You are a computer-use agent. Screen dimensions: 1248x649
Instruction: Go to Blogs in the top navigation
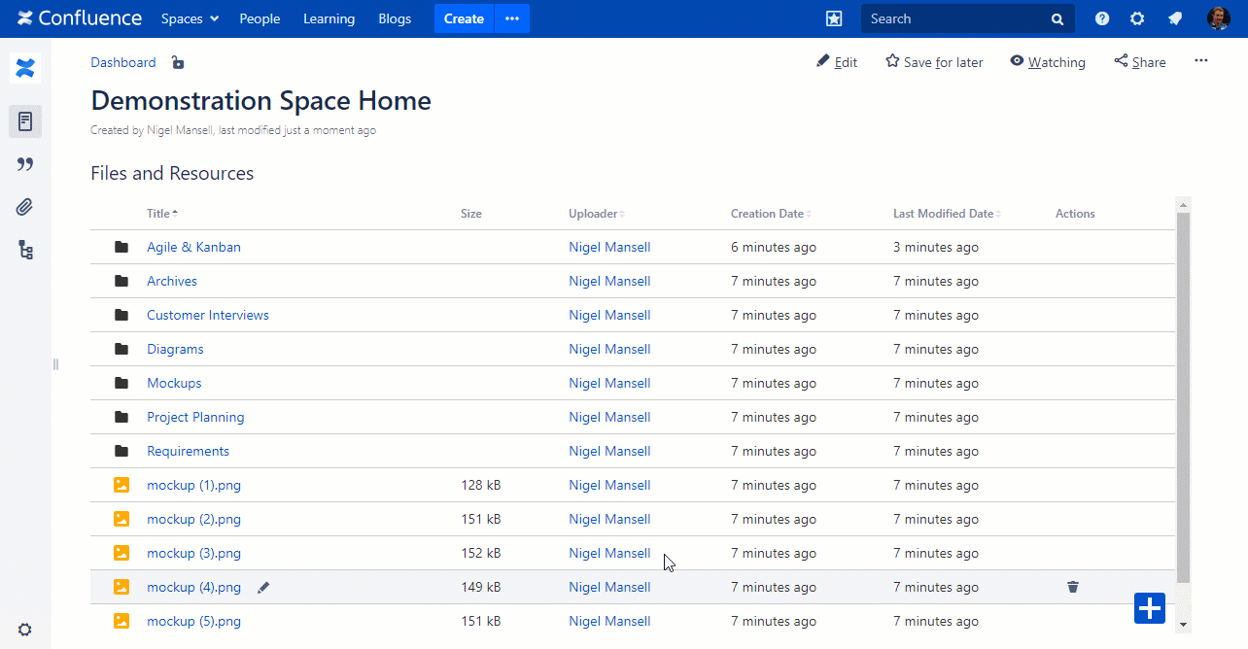tap(395, 18)
